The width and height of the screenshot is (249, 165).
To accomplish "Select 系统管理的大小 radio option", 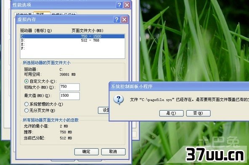I will click(x=26, y=104).
